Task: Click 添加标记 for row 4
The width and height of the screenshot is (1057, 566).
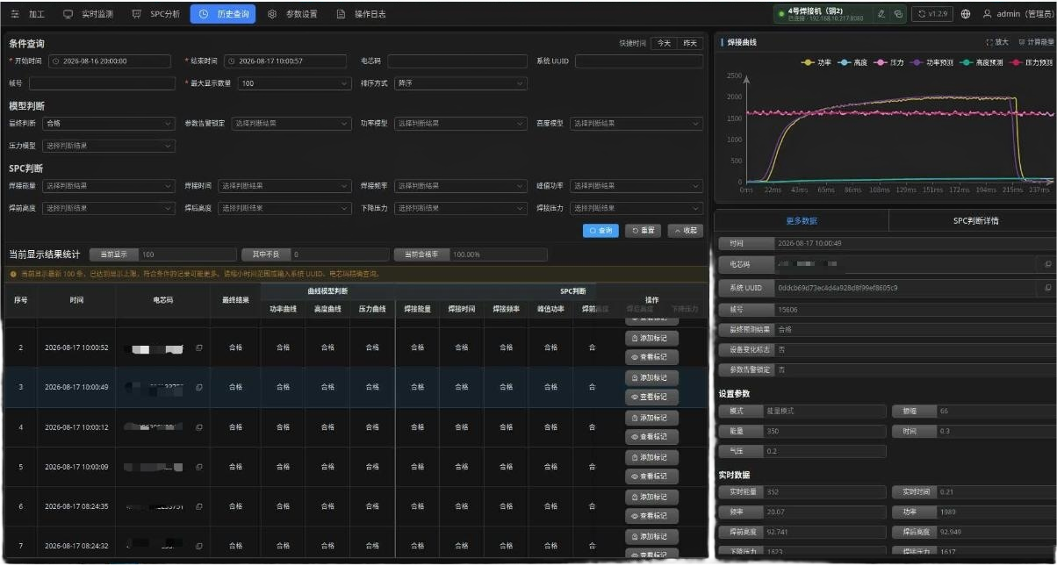Action: pos(651,418)
